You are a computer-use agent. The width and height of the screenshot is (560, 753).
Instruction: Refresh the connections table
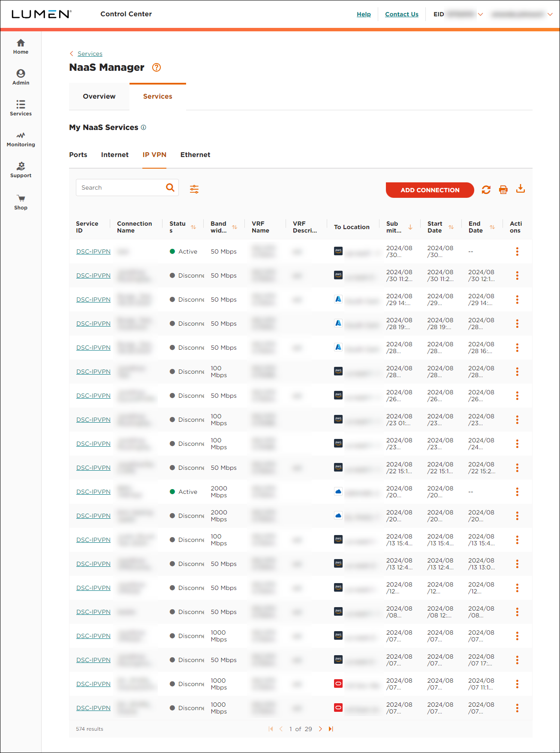click(x=486, y=190)
